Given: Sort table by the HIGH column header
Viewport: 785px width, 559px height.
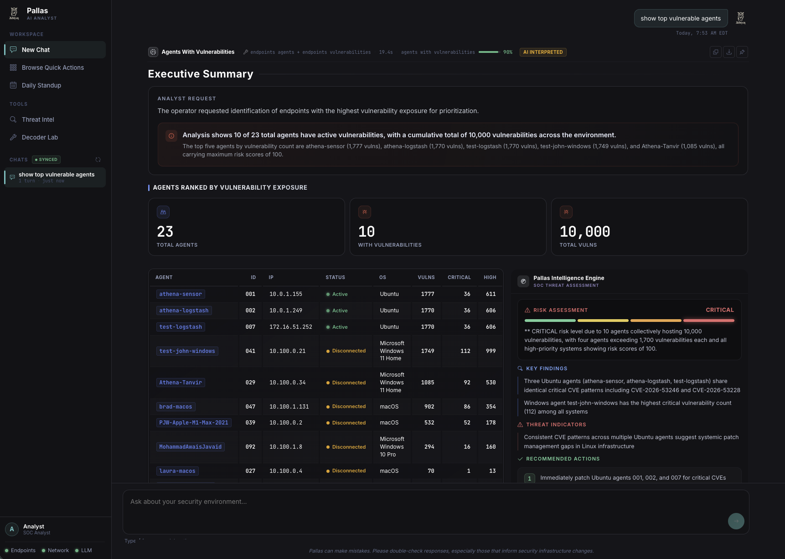Looking at the screenshot, I should 490,277.
